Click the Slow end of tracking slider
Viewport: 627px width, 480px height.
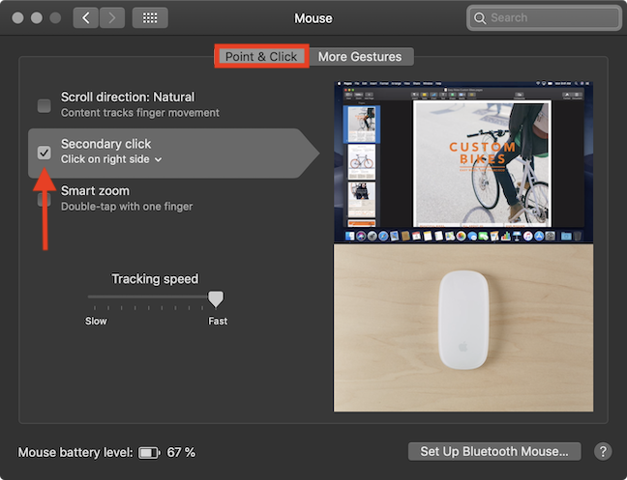89,298
